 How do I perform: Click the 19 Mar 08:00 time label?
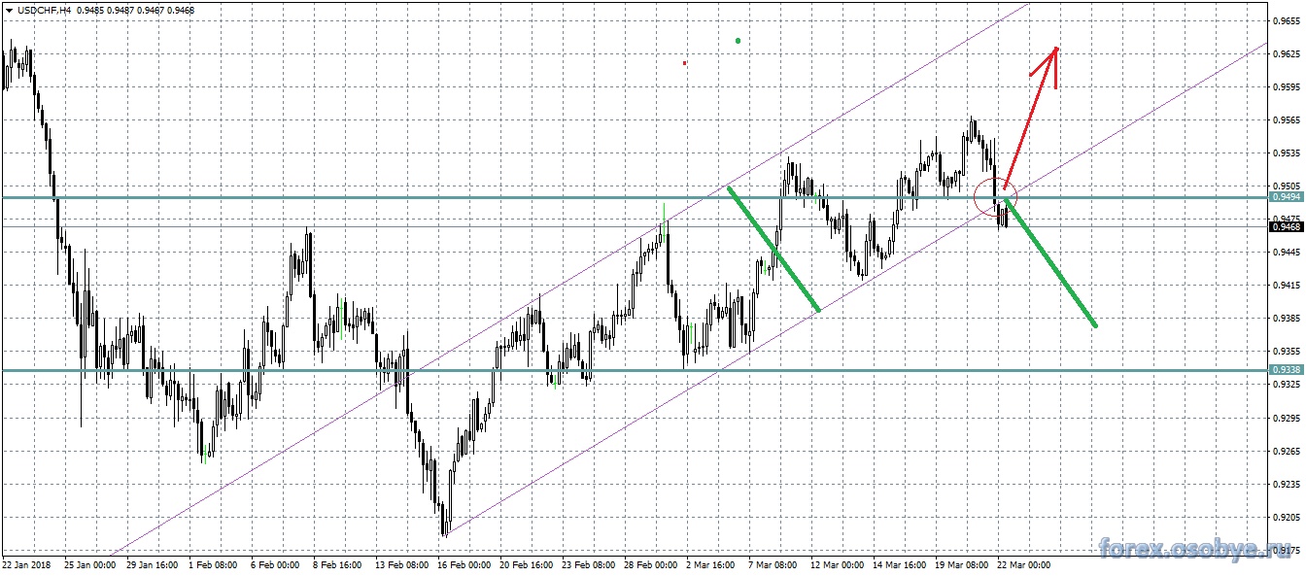click(962, 563)
